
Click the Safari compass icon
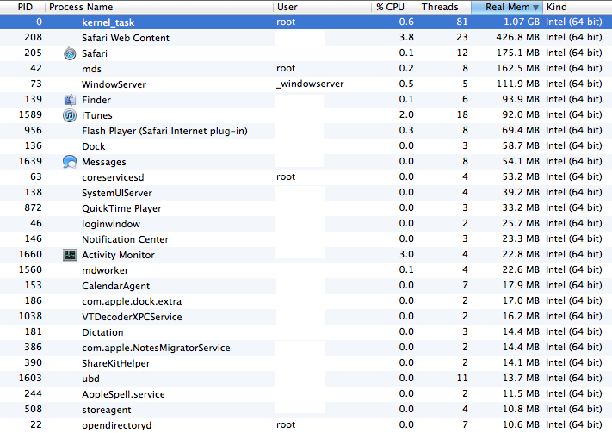(x=70, y=53)
